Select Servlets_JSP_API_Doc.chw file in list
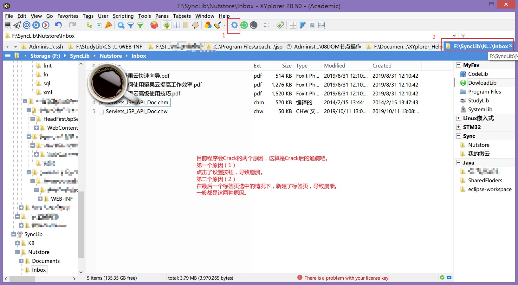This screenshot has width=518, height=285. click(136, 111)
